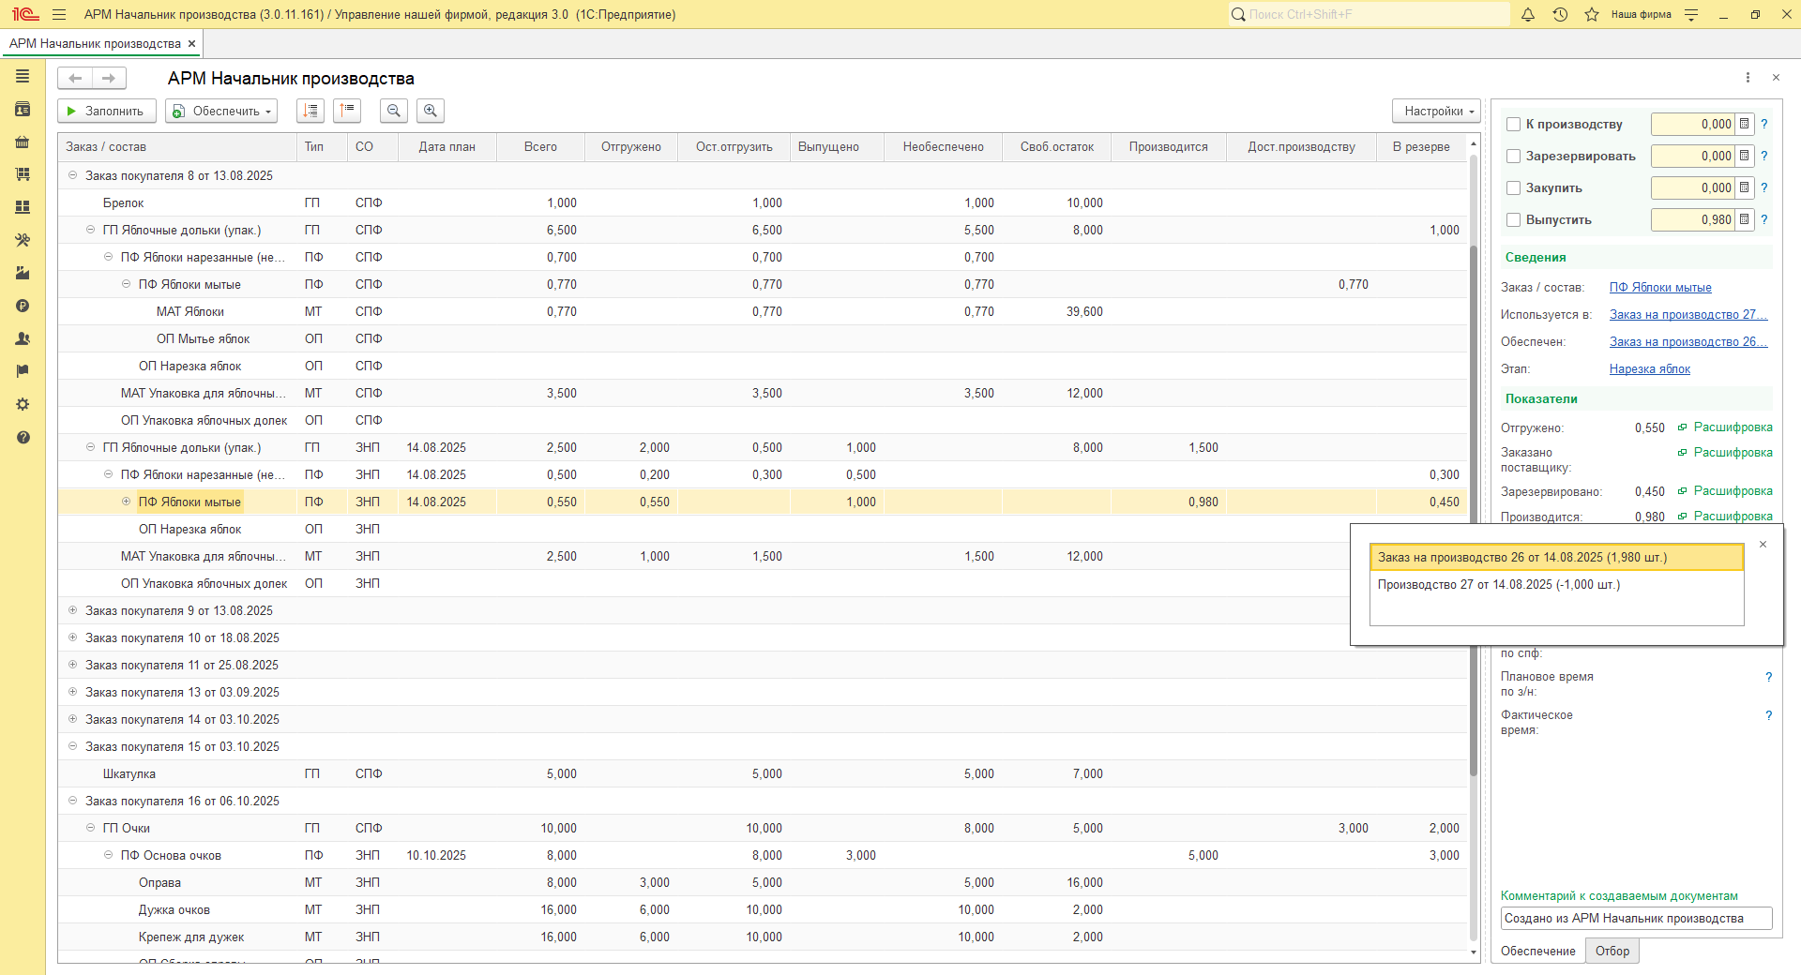The width and height of the screenshot is (1801, 975).
Task: Open calculator for Выпустить quantity field
Action: 1744,219
